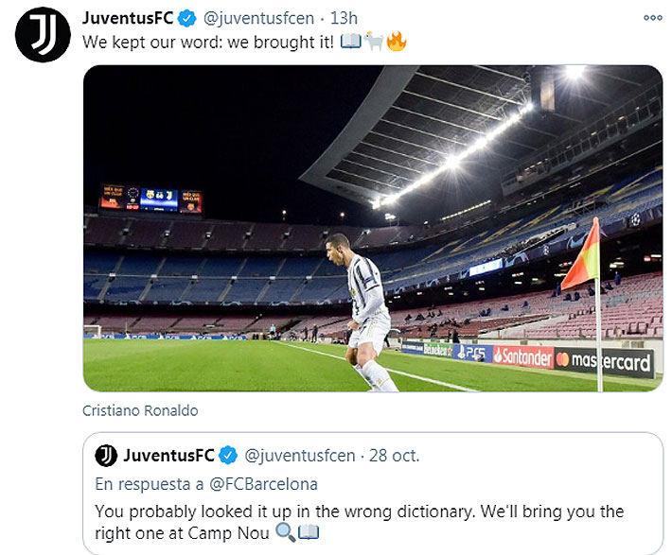Click the @juventusfcen handle in the main tweet
The width and height of the screenshot is (672, 555).
click(x=259, y=18)
